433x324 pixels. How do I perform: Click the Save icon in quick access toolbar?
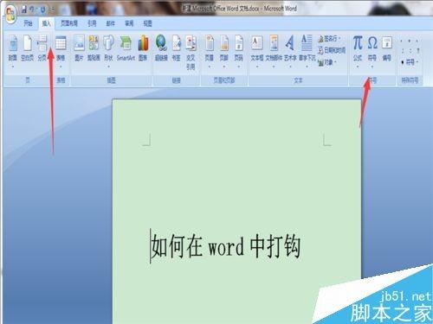point(24,10)
